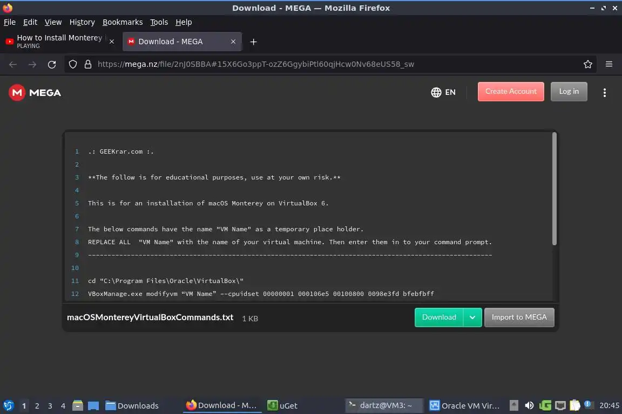Click Import to MEGA button
Screen dimensions: 622x414
point(519,318)
